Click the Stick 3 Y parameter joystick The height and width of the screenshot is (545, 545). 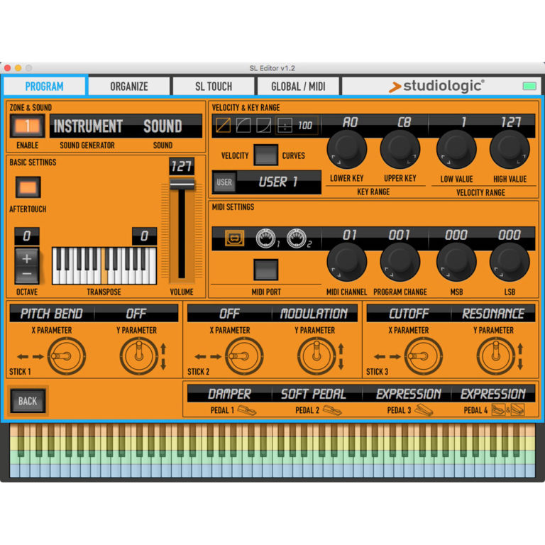pos(495,356)
